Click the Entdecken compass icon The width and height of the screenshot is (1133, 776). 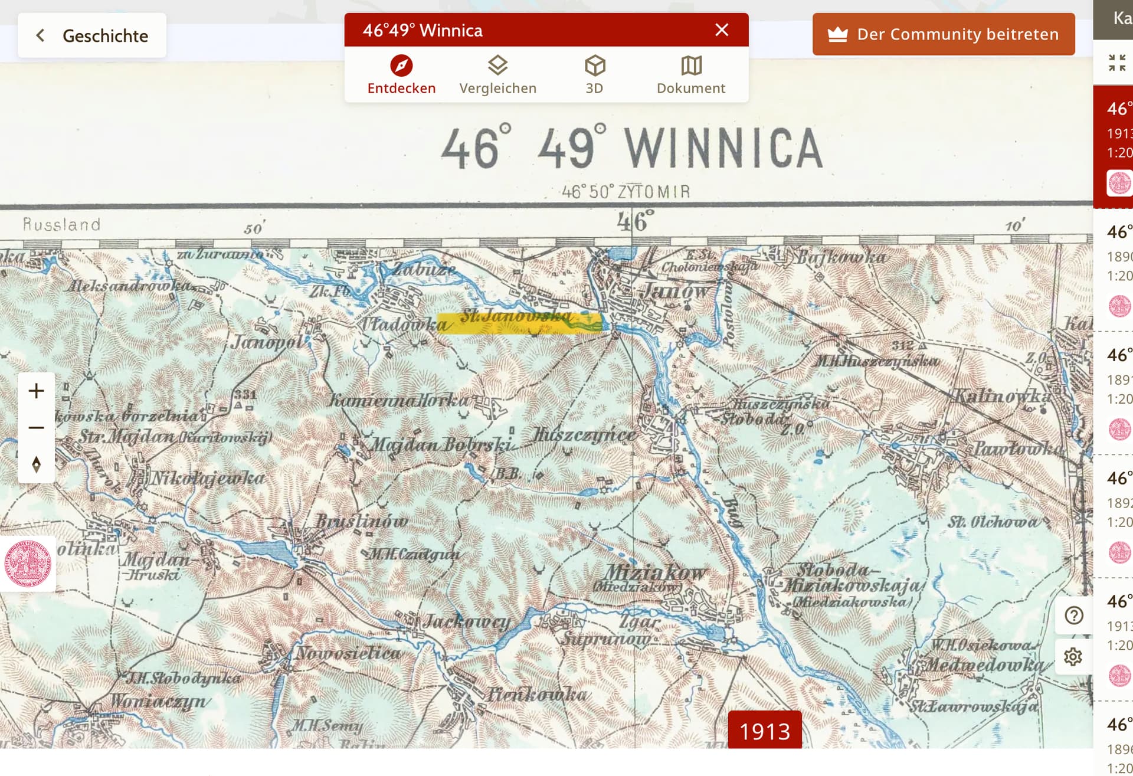tap(401, 66)
